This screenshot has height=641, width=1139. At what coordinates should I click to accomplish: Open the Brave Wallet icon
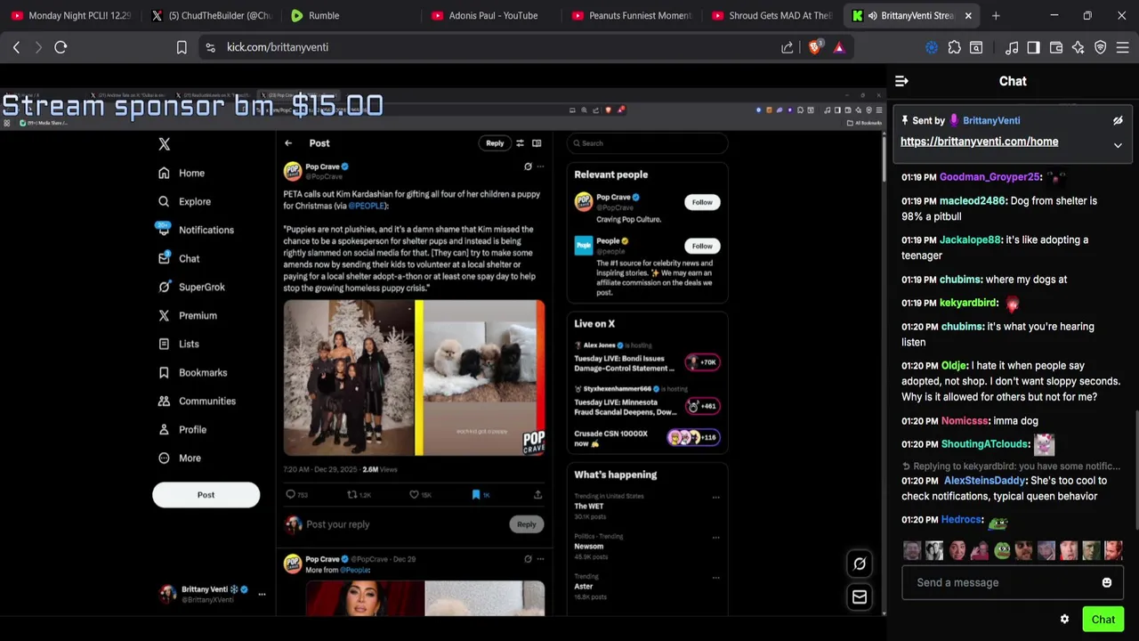pos(1056,47)
